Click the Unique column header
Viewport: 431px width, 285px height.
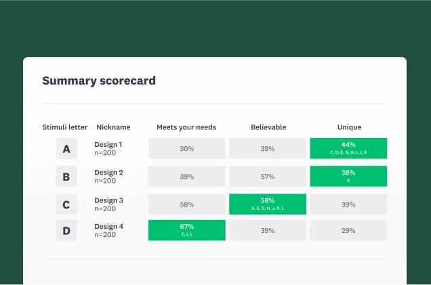350,127
